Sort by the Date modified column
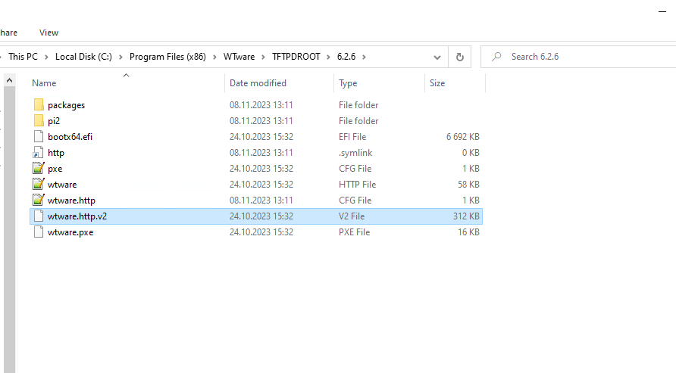 pyautogui.click(x=258, y=83)
